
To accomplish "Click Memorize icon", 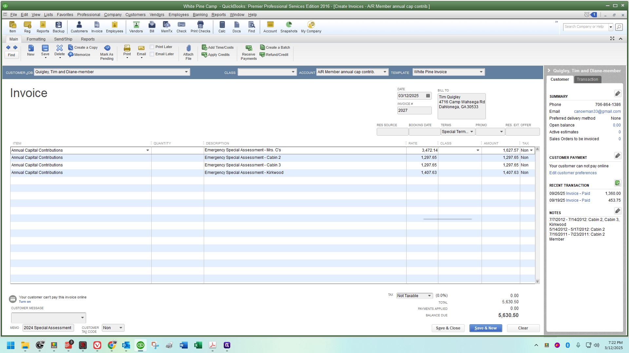I will tap(79, 55).
